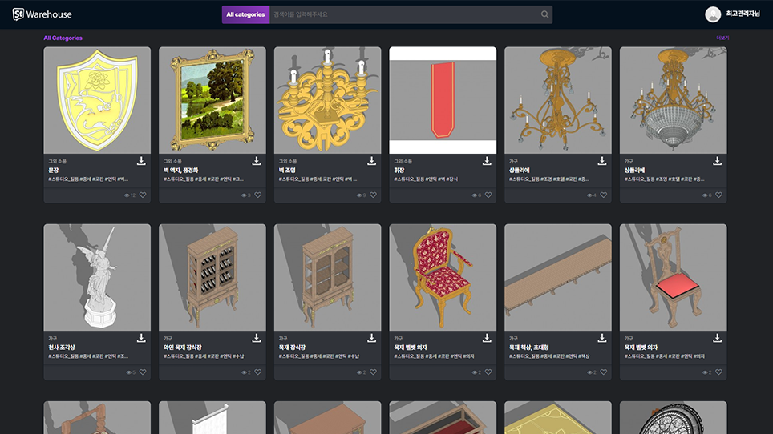Open the landscape painting thumbnail
This screenshot has width=773, height=434.
(x=212, y=100)
